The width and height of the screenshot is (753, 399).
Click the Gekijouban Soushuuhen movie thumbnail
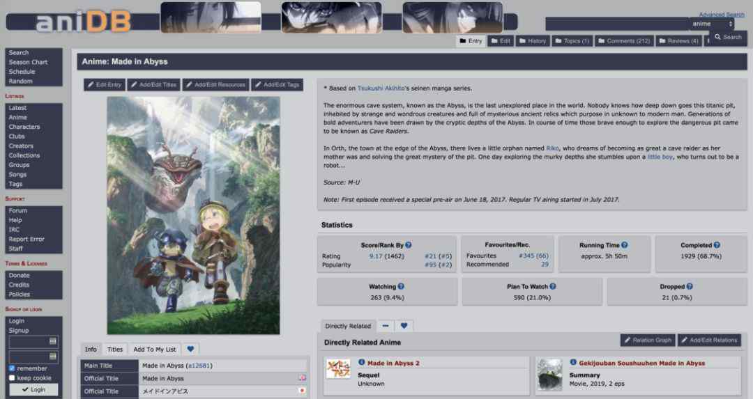549,375
